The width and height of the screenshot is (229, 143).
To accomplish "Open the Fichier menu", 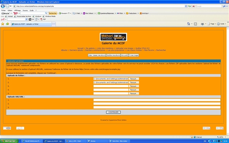I will coord(3,11).
